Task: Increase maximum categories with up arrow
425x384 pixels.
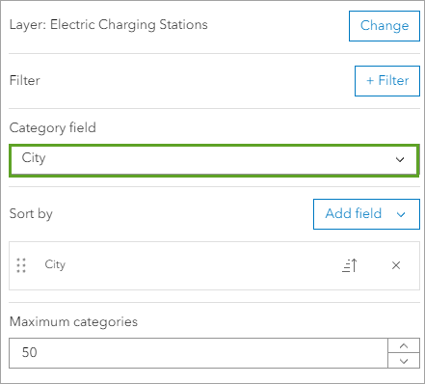Action: click(x=404, y=345)
